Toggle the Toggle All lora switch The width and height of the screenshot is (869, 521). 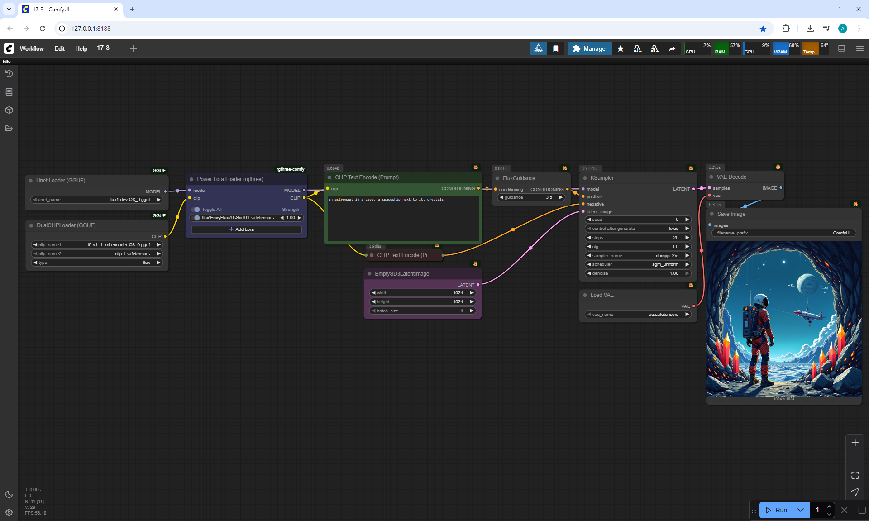click(196, 210)
